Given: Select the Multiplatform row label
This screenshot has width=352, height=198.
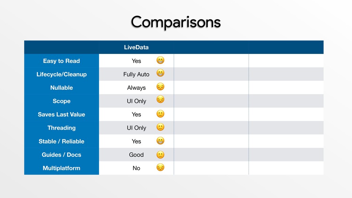Looking at the screenshot, I should pos(62,168).
